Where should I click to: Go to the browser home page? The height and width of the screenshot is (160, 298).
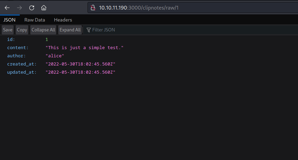pyautogui.click(x=44, y=8)
